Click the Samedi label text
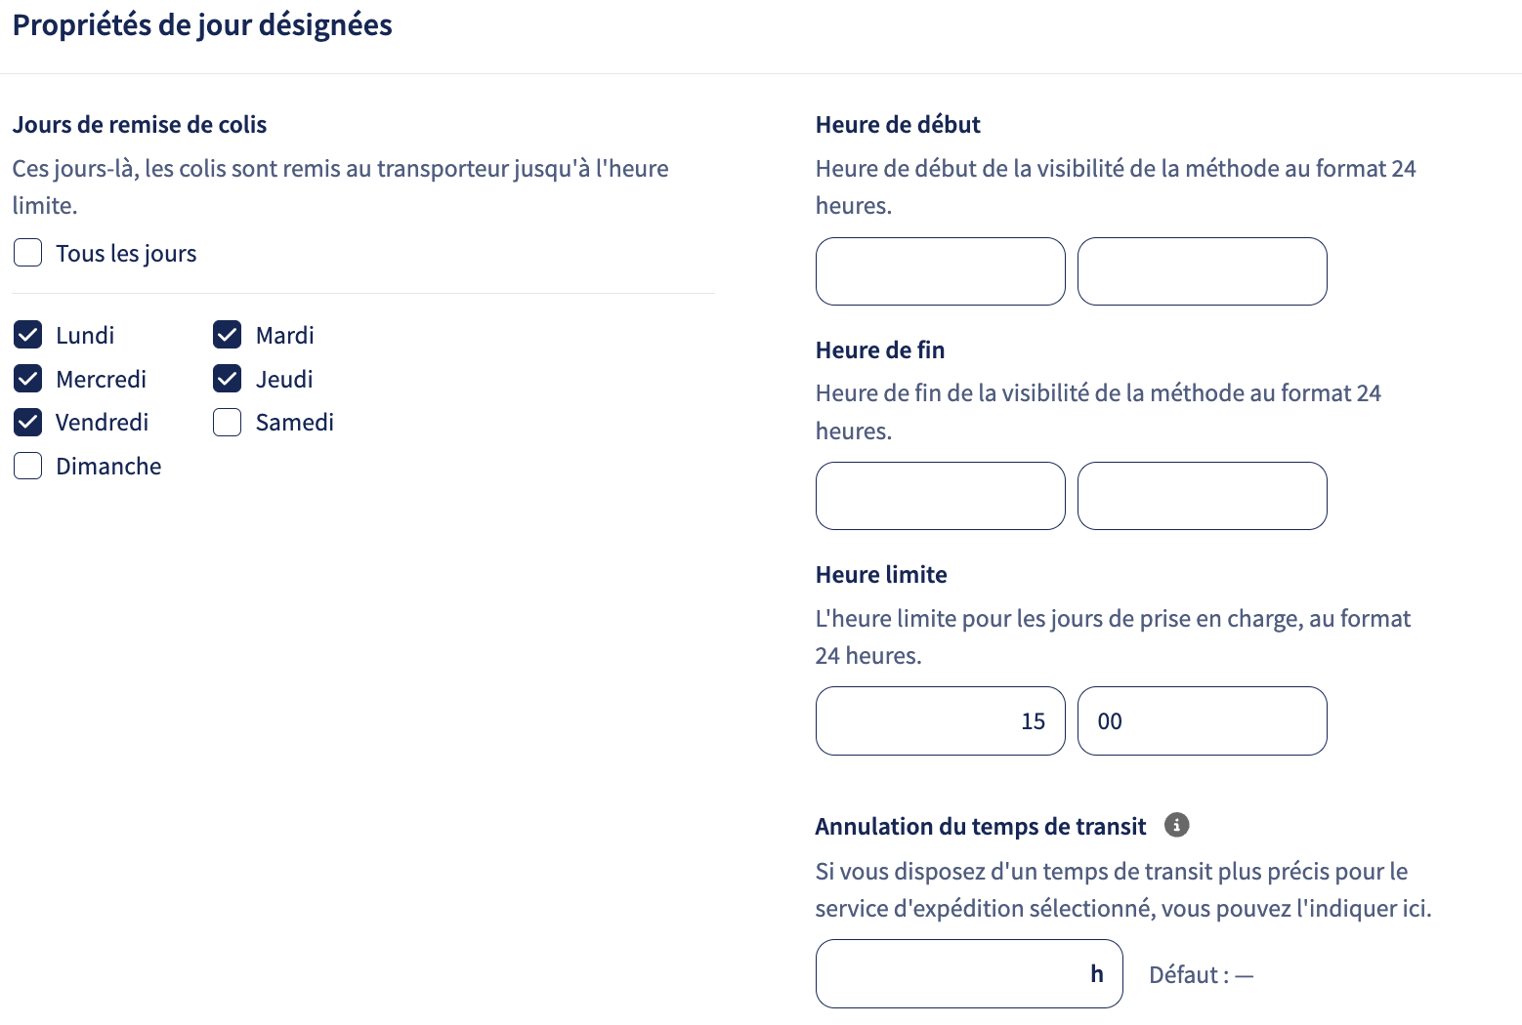Viewport: 1522px width, 1025px height. [295, 423]
